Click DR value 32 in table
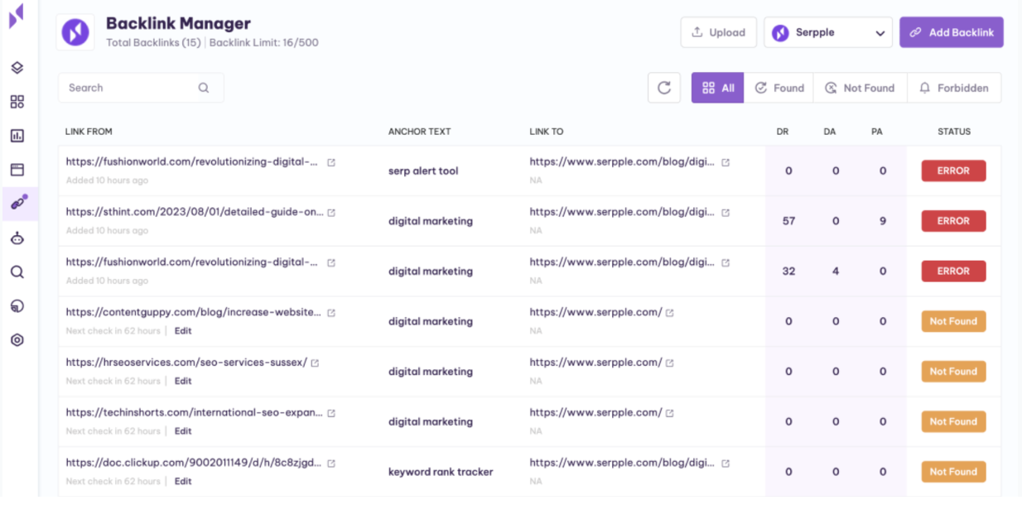 click(788, 271)
